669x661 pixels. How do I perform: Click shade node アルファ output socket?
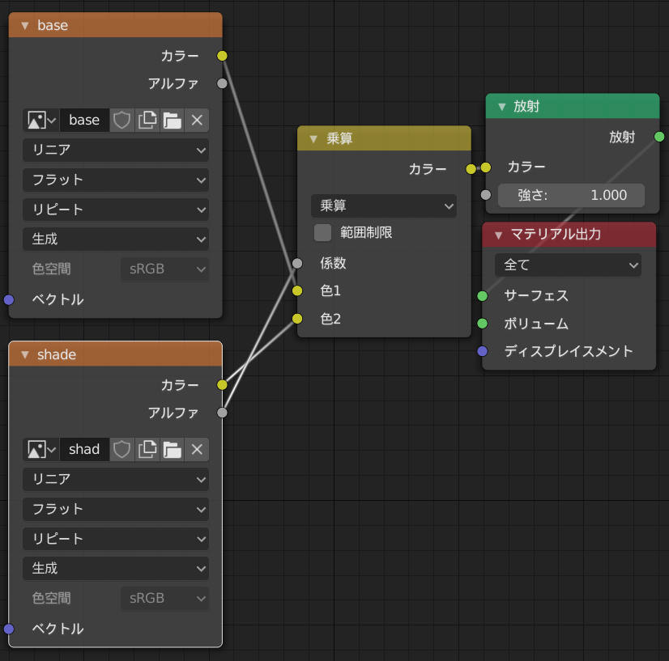222,413
